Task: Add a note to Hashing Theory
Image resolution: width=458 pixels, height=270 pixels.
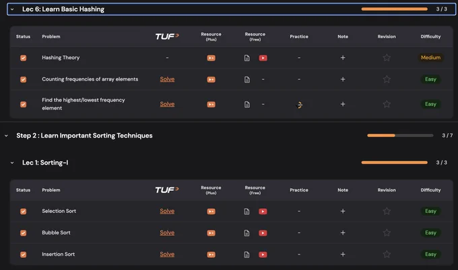Action: (343, 58)
